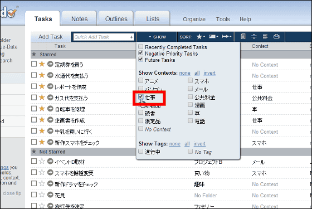Star the 花見 task

pyautogui.click(x=42, y=195)
